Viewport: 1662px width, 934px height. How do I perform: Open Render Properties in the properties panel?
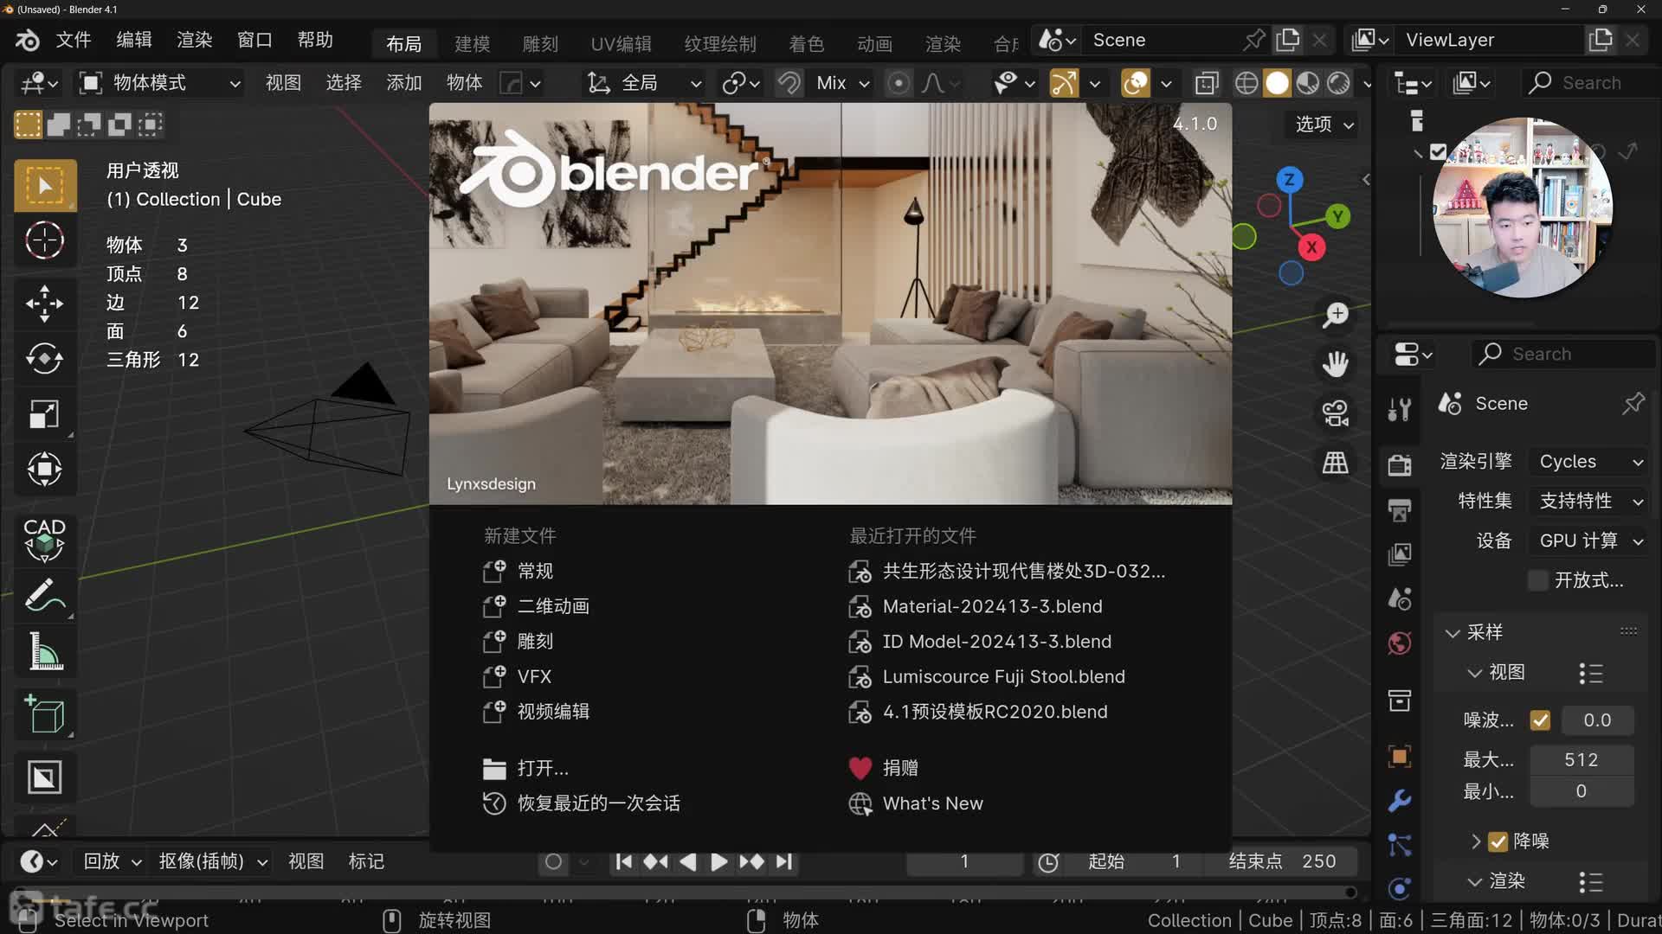point(1400,464)
